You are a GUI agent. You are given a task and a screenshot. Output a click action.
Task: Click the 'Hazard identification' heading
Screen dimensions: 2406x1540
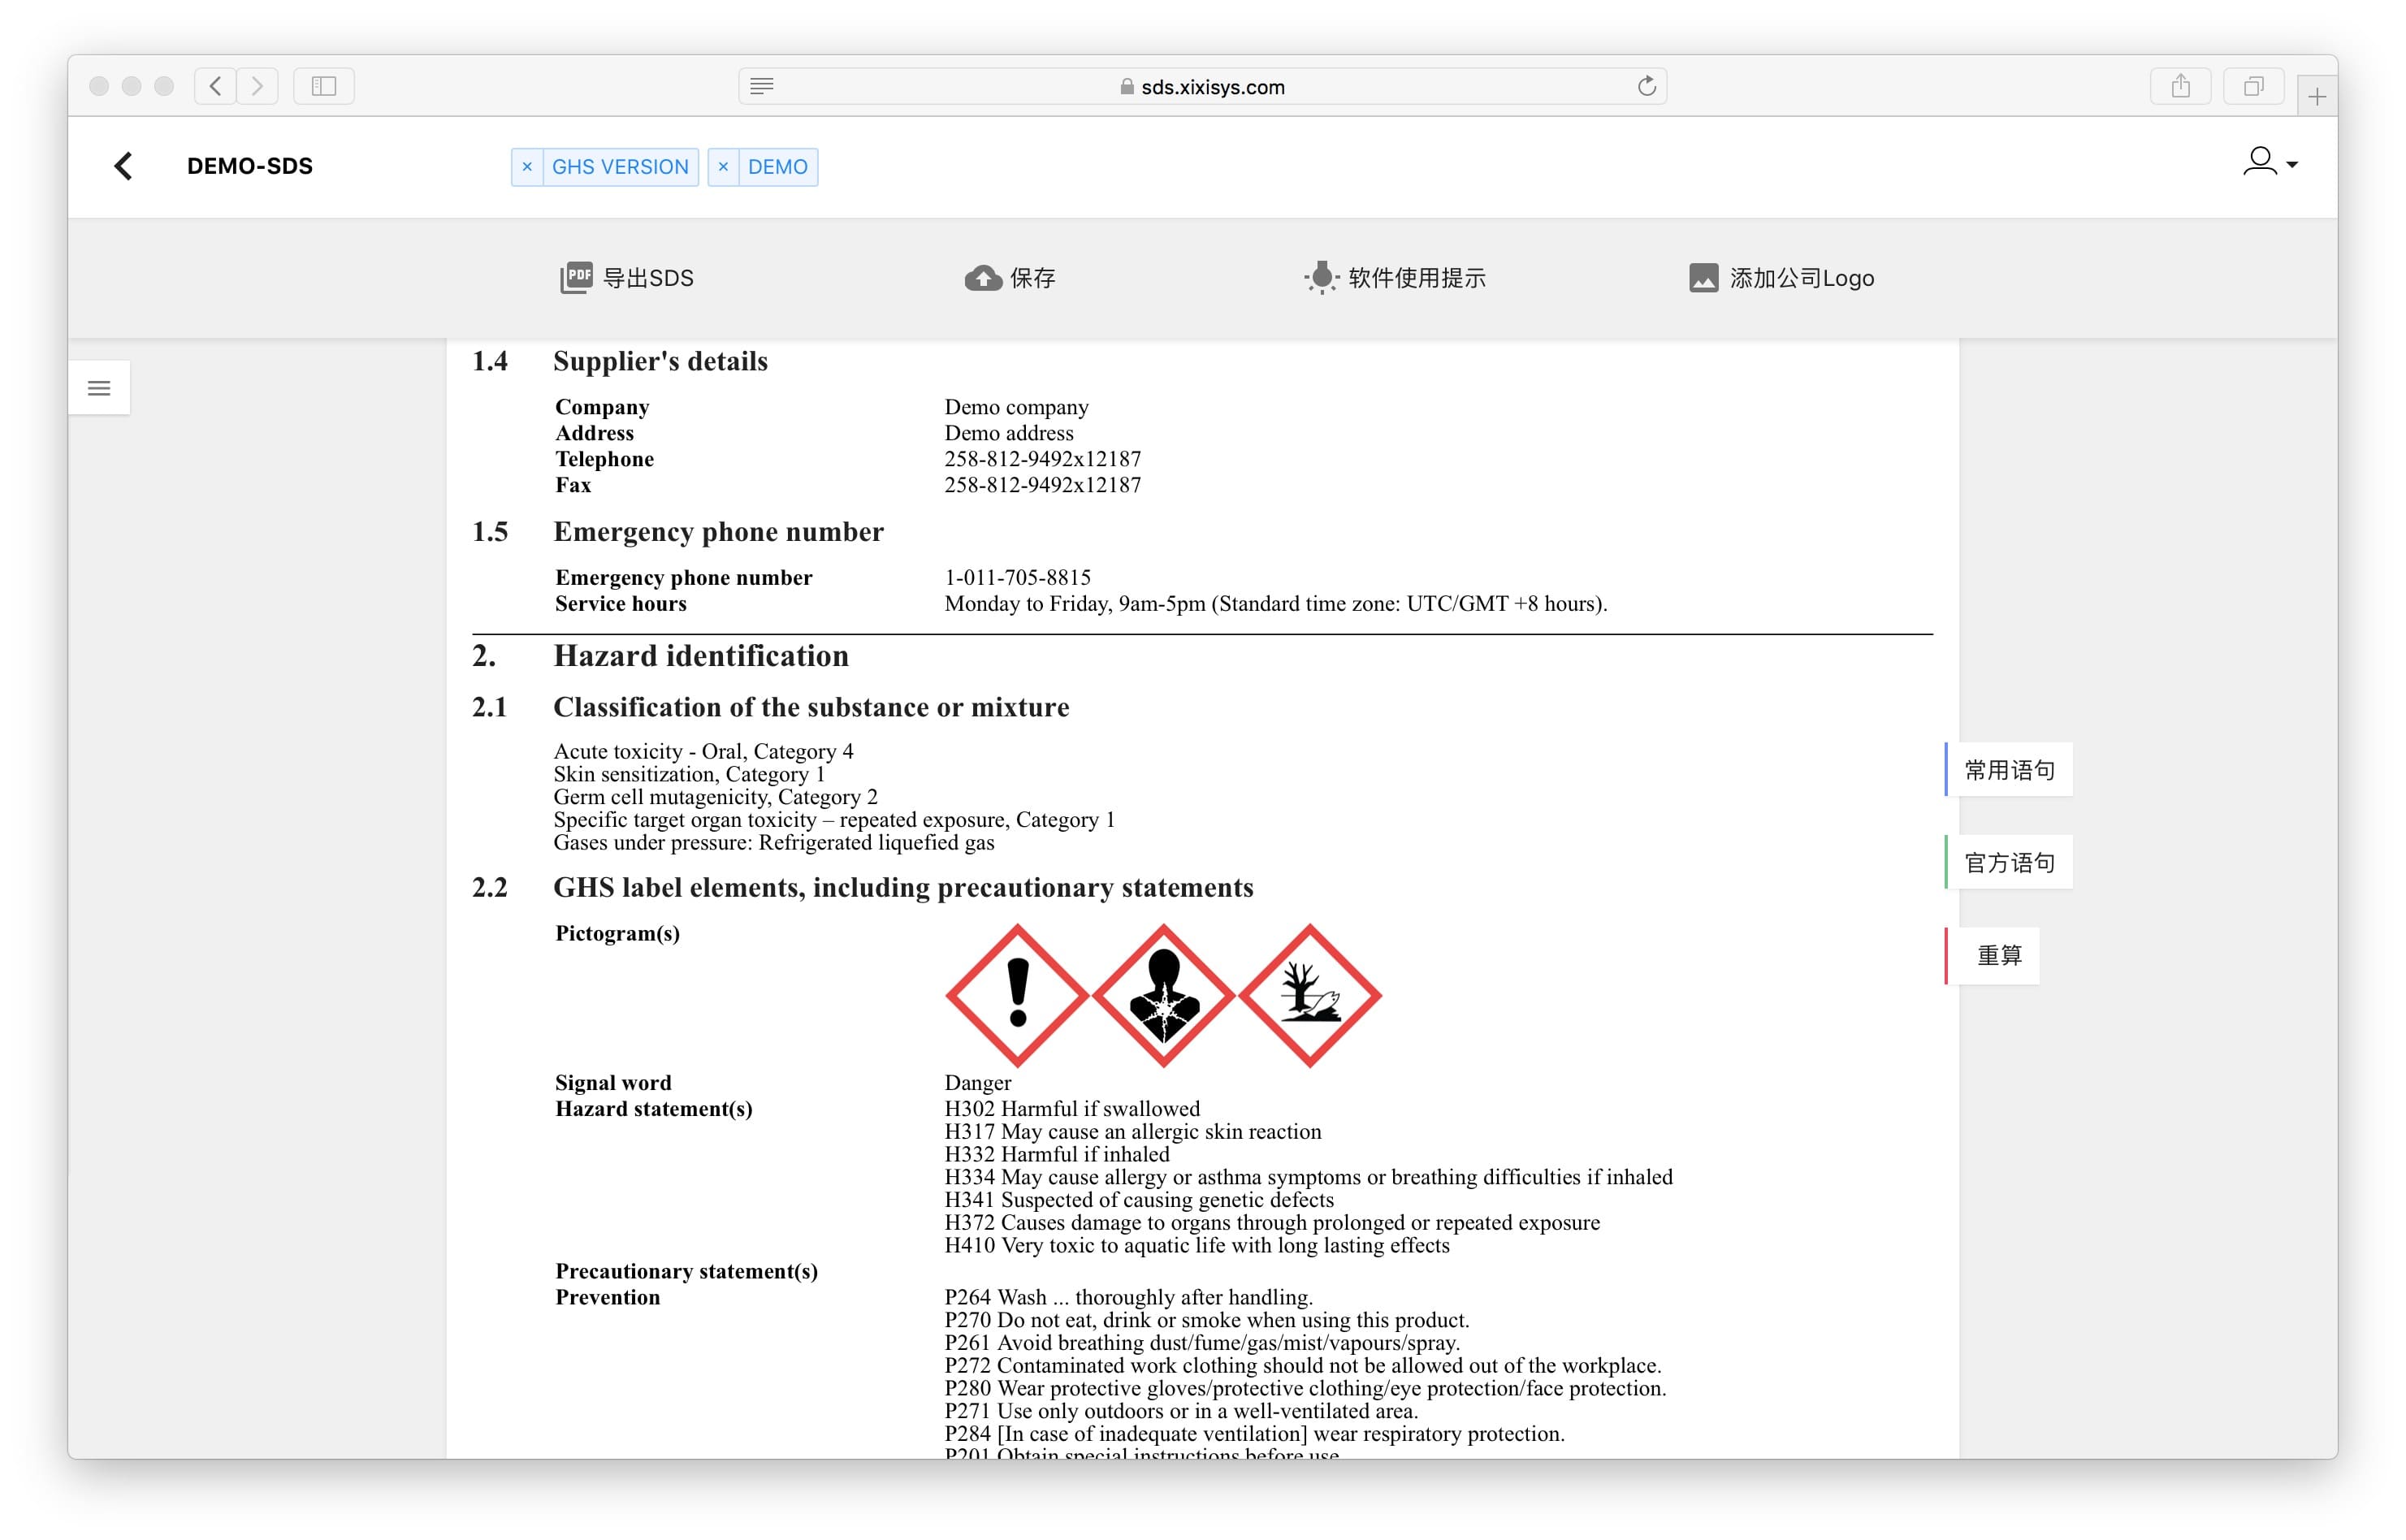701,656
